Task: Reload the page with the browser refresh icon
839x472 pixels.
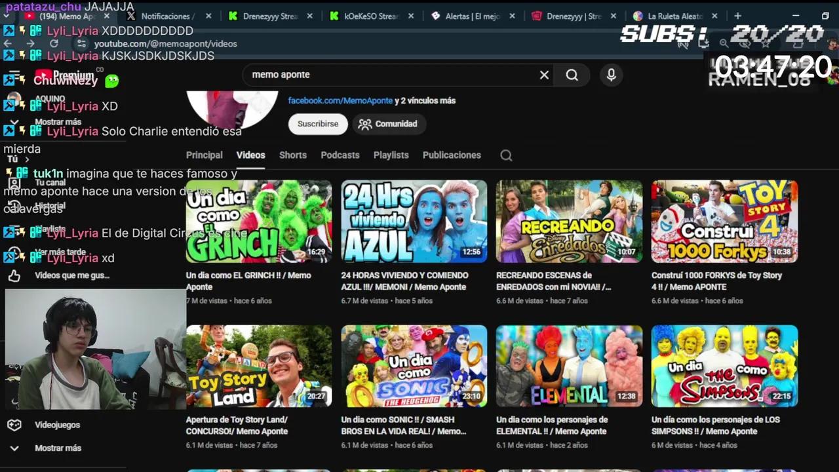Action: tap(54, 43)
